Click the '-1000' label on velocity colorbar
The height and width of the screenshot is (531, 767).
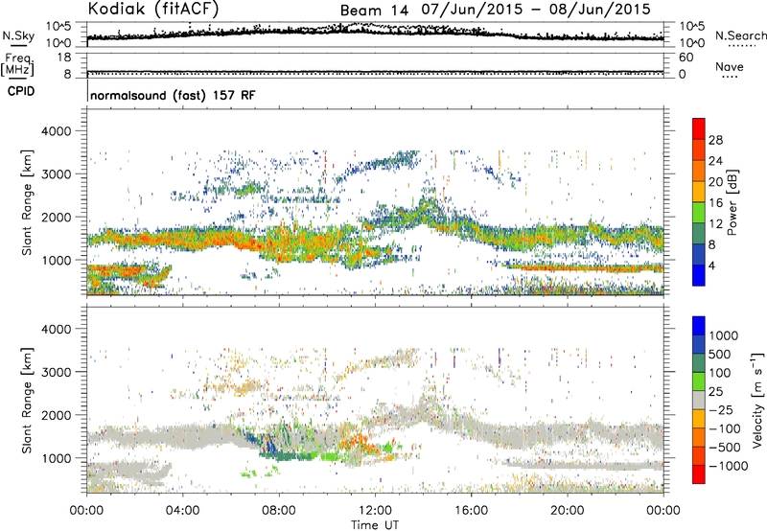pos(729,466)
